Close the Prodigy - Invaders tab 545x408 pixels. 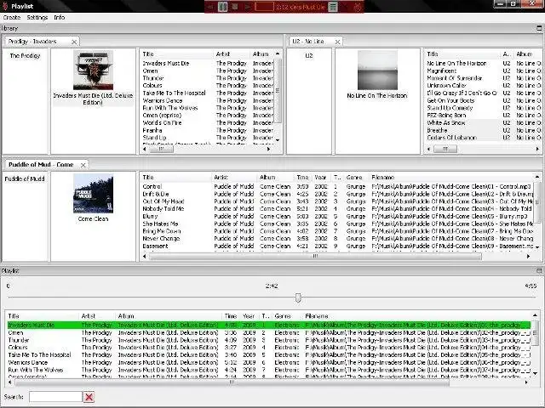point(74,42)
